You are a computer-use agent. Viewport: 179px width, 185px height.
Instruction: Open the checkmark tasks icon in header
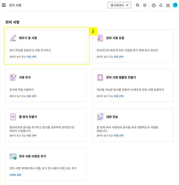pos(145,5)
